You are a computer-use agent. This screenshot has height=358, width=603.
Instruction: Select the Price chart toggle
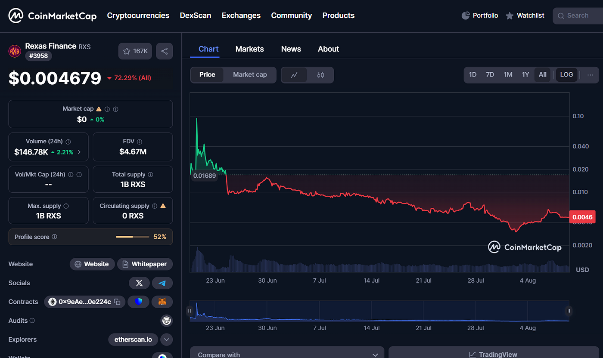pos(207,75)
